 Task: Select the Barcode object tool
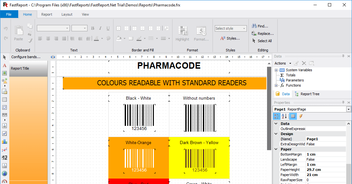pos(4,115)
